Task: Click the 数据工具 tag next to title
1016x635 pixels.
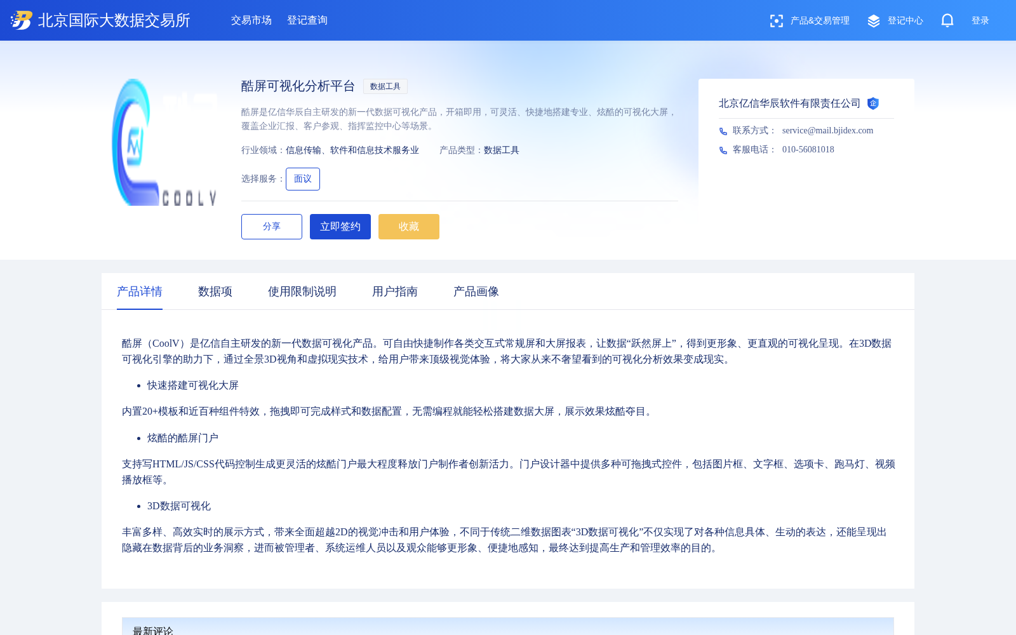Action: [385, 86]
